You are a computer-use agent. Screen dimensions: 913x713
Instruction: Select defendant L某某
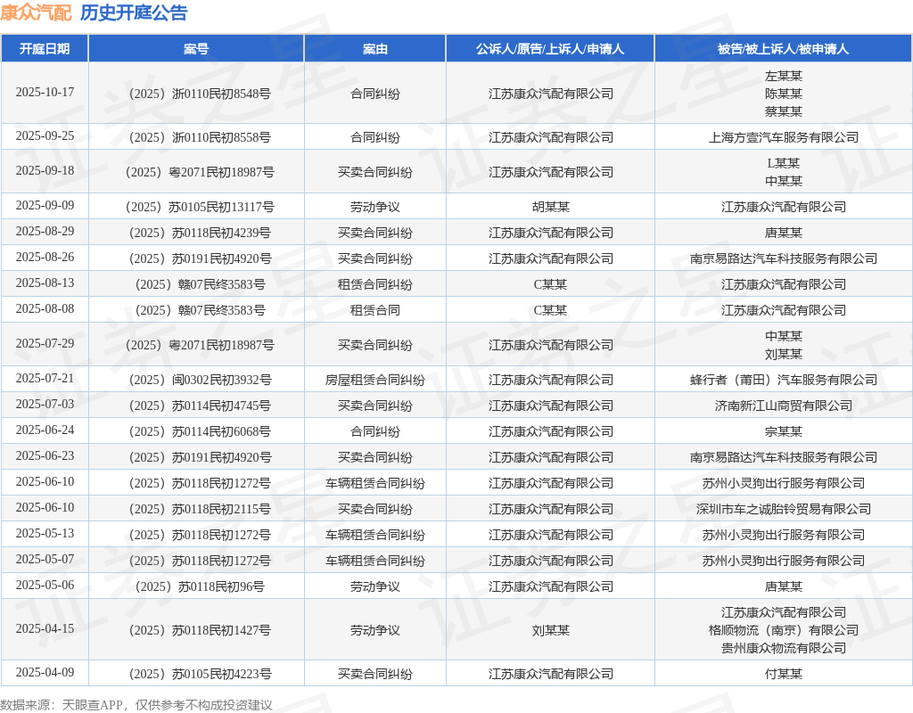click(783, 163)
